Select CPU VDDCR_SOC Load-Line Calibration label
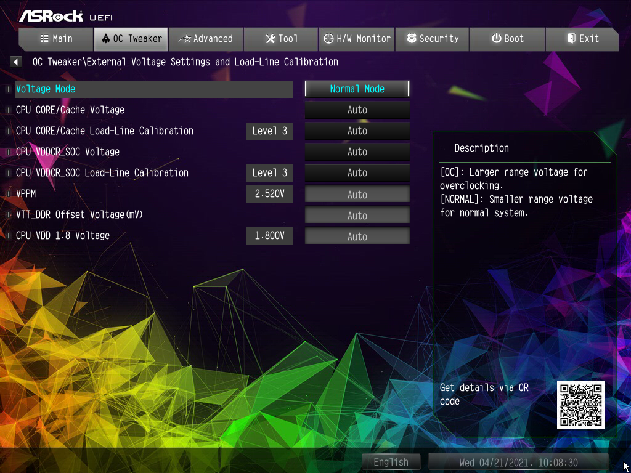Viewport: 631px width, 473px height. point(102,172)
